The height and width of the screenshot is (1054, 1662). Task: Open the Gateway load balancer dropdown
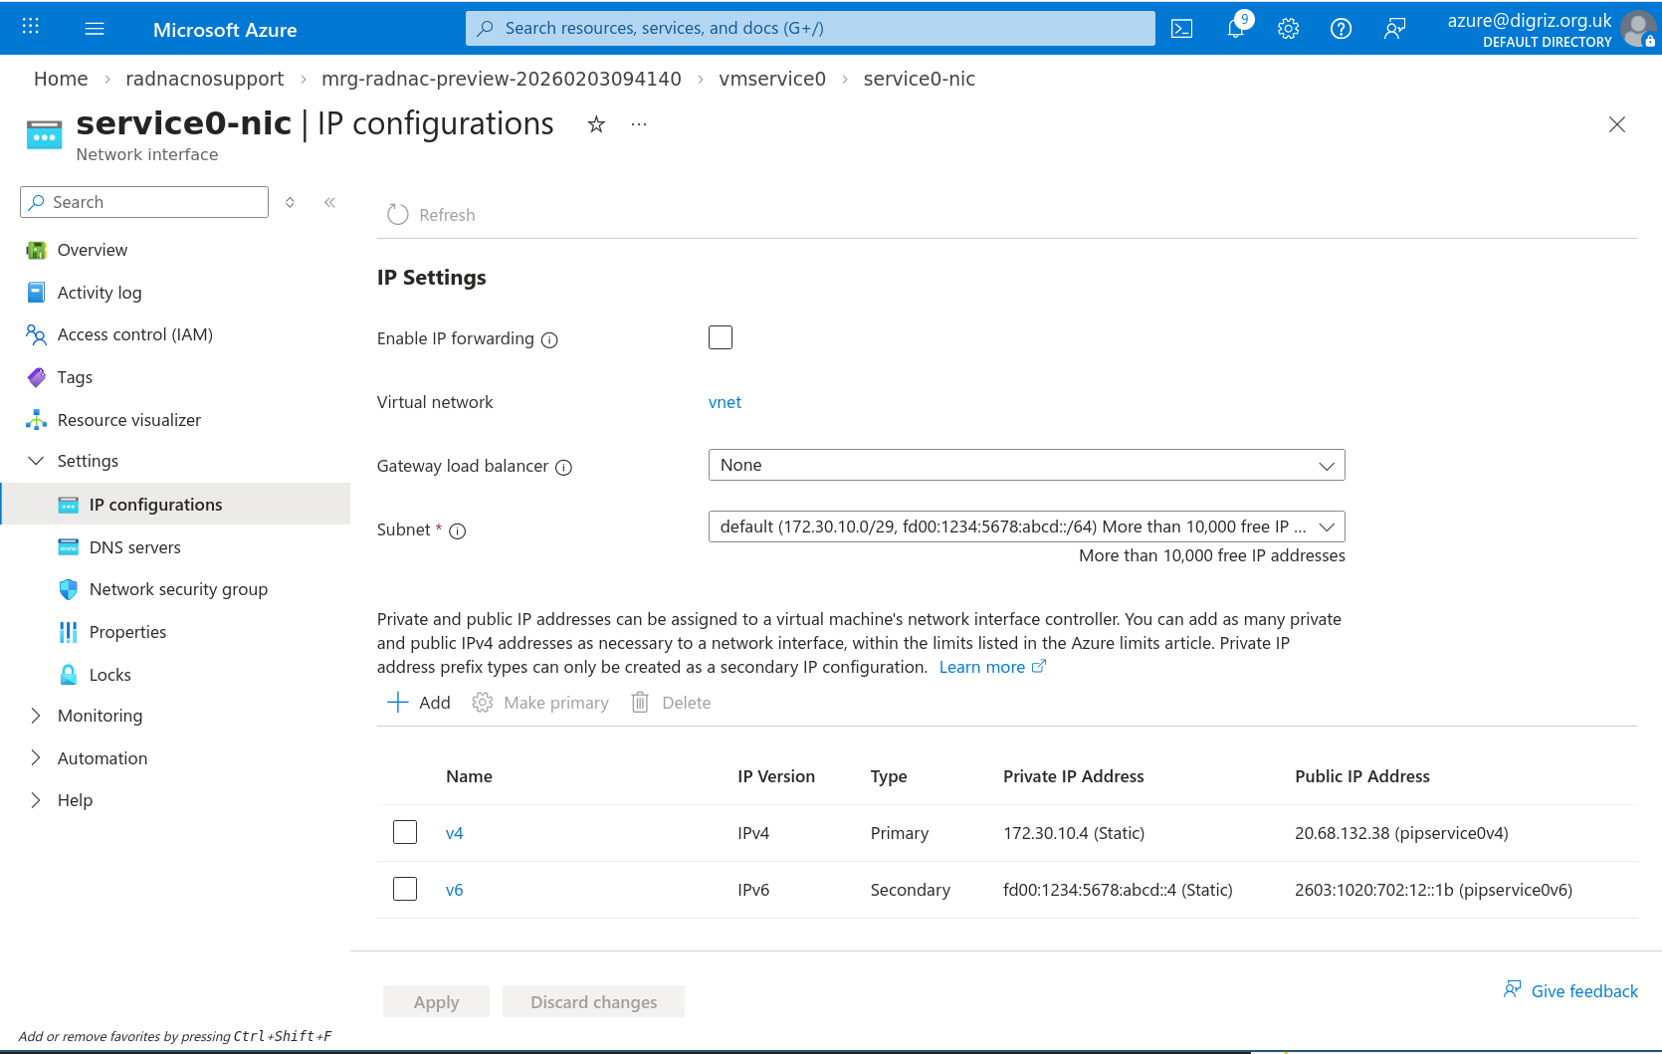(1026, 465)
